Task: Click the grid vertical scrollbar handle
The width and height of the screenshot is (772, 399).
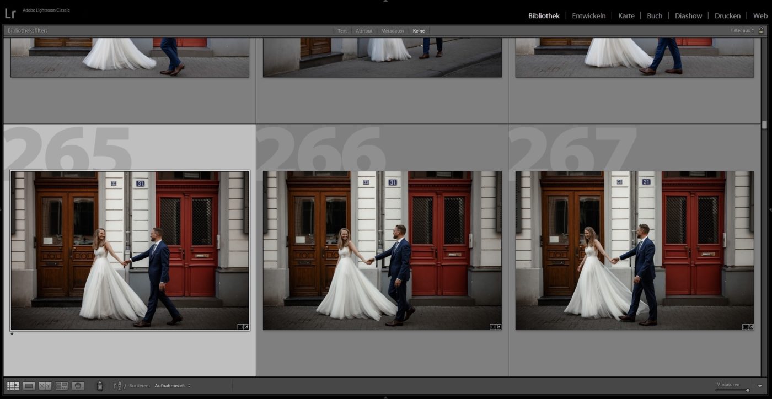Action: tap(764, 125)
